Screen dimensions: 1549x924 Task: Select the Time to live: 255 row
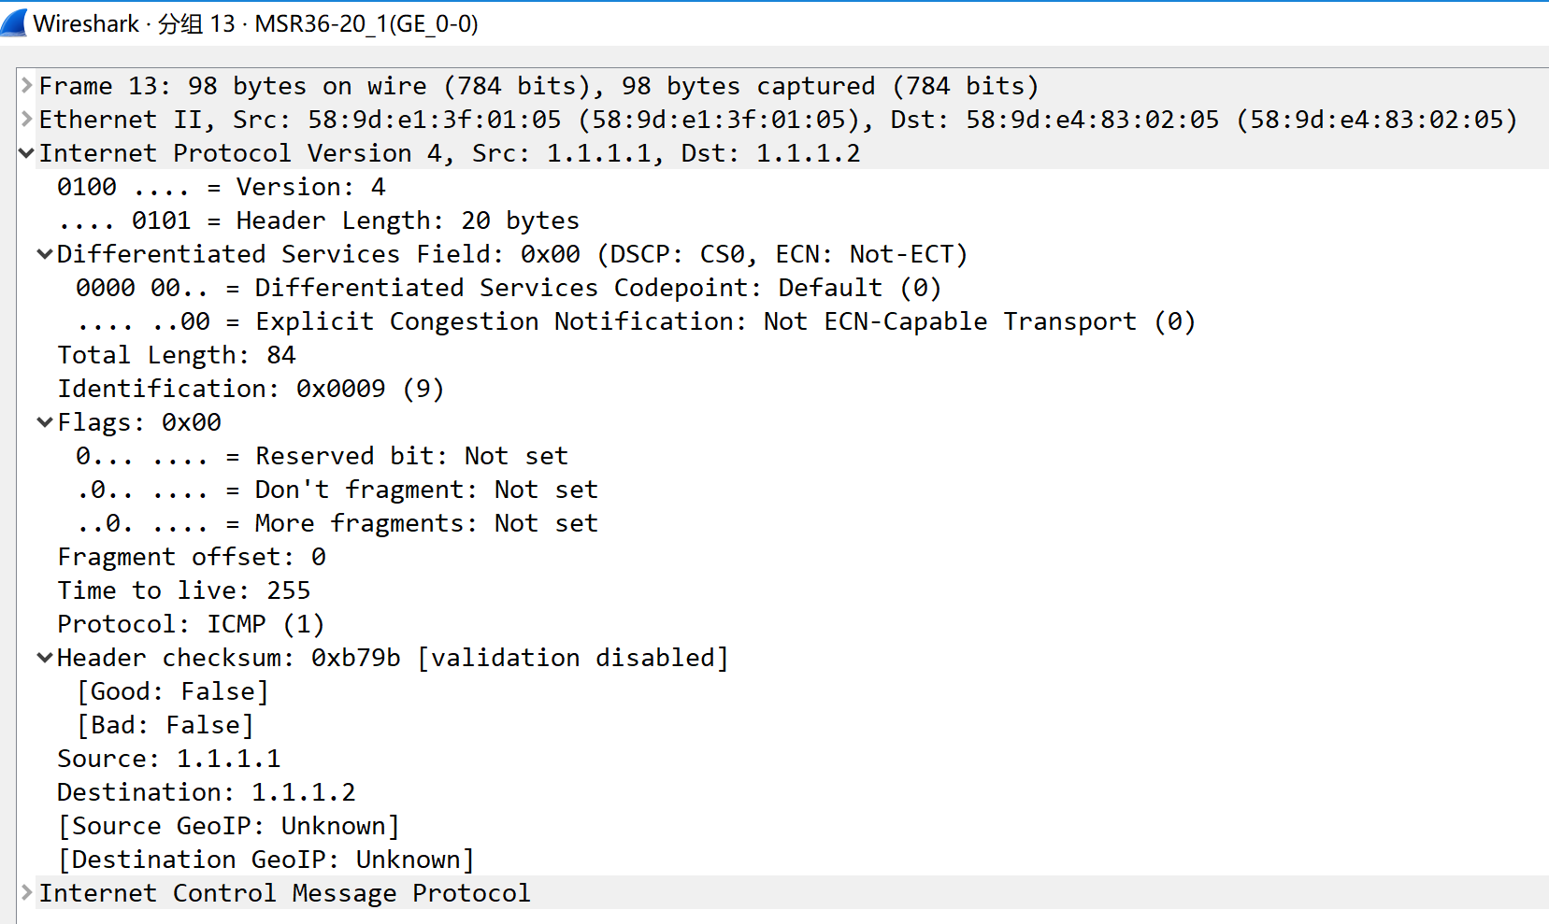coord(184,590)
